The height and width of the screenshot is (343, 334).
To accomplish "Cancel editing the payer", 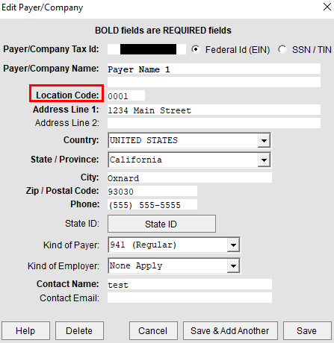I will click(x=153, y=330).
